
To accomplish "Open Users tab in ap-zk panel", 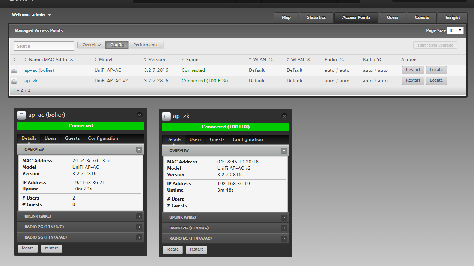I will pyautogui.click(x=196, y=139).
